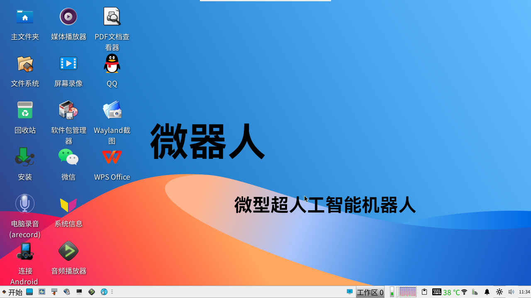Click the brightness sun icon in tray
The height and width of the screenshot is (298, 531).
(x=499, y=292)
